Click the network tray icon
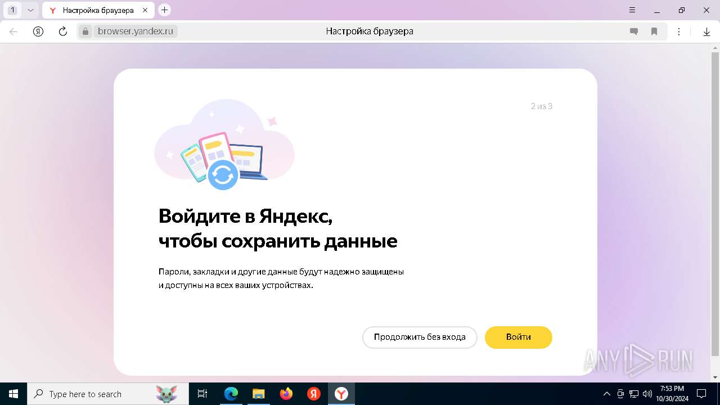 [634, 394]
